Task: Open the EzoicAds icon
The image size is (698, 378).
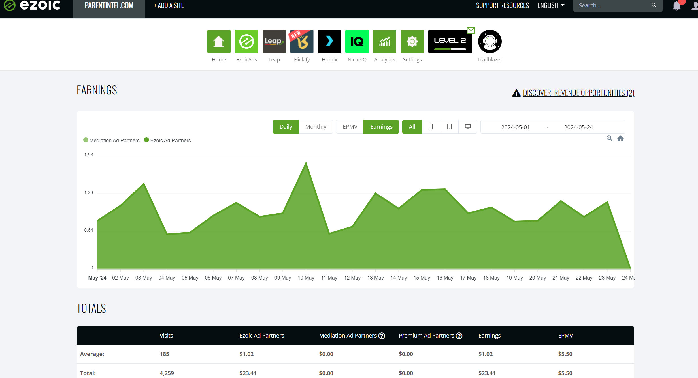Action: 246,41
